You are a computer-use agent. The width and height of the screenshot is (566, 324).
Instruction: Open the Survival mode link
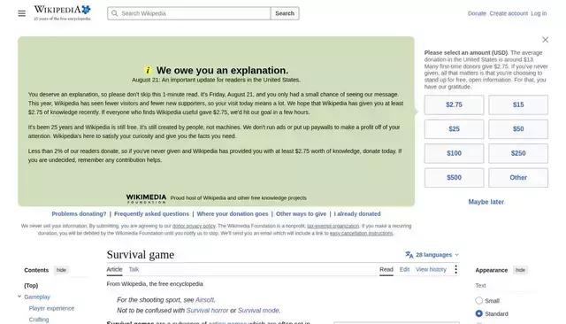(x=258, y=311)
